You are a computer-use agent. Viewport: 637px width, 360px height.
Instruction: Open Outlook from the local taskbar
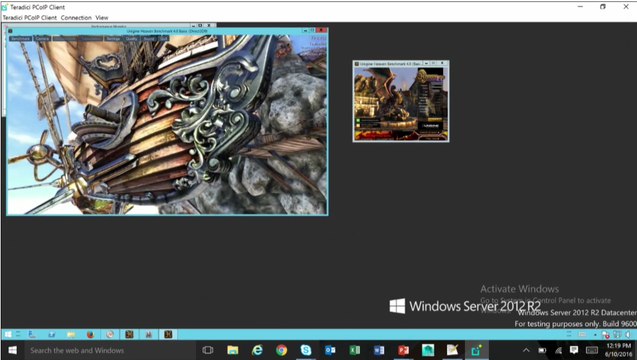[330, 350]
